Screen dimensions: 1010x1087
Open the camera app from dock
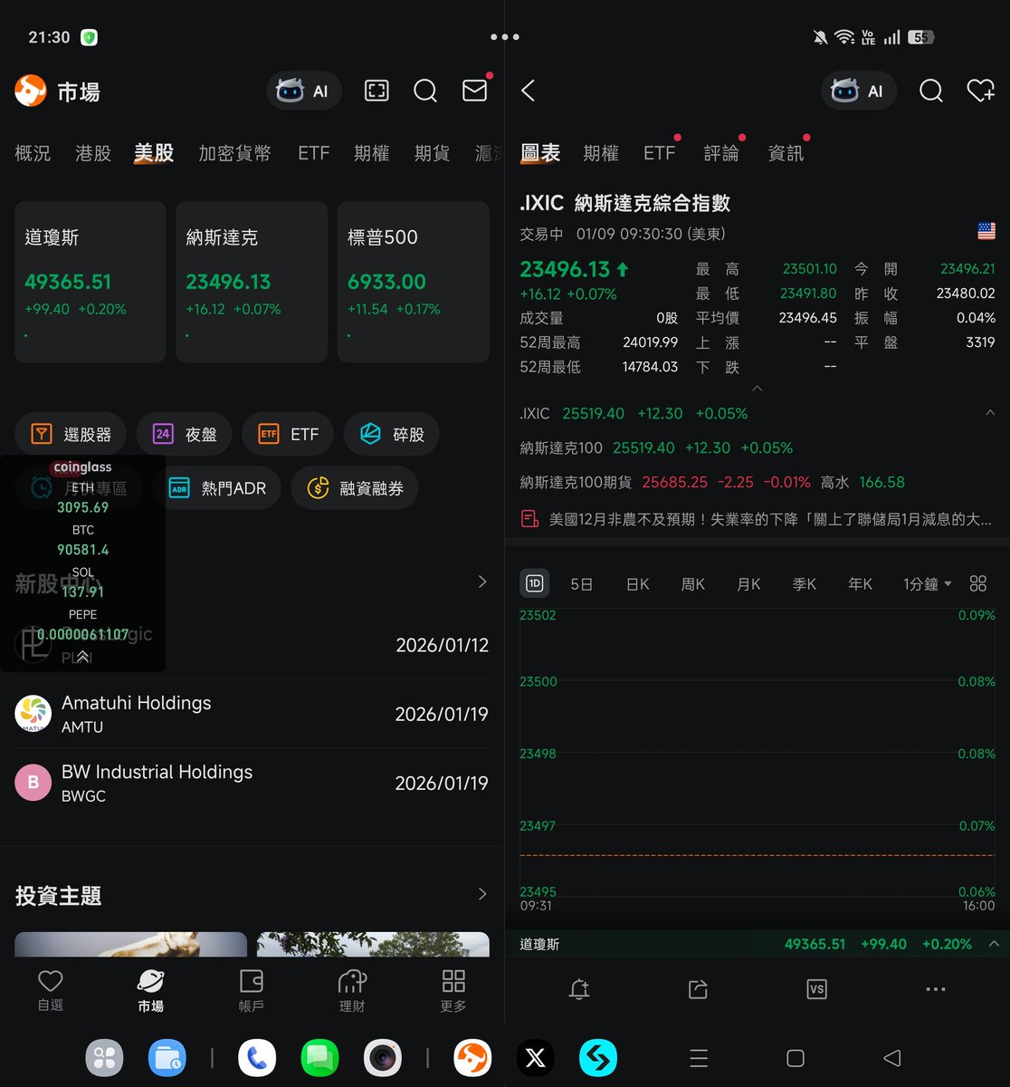[383, 1057]
